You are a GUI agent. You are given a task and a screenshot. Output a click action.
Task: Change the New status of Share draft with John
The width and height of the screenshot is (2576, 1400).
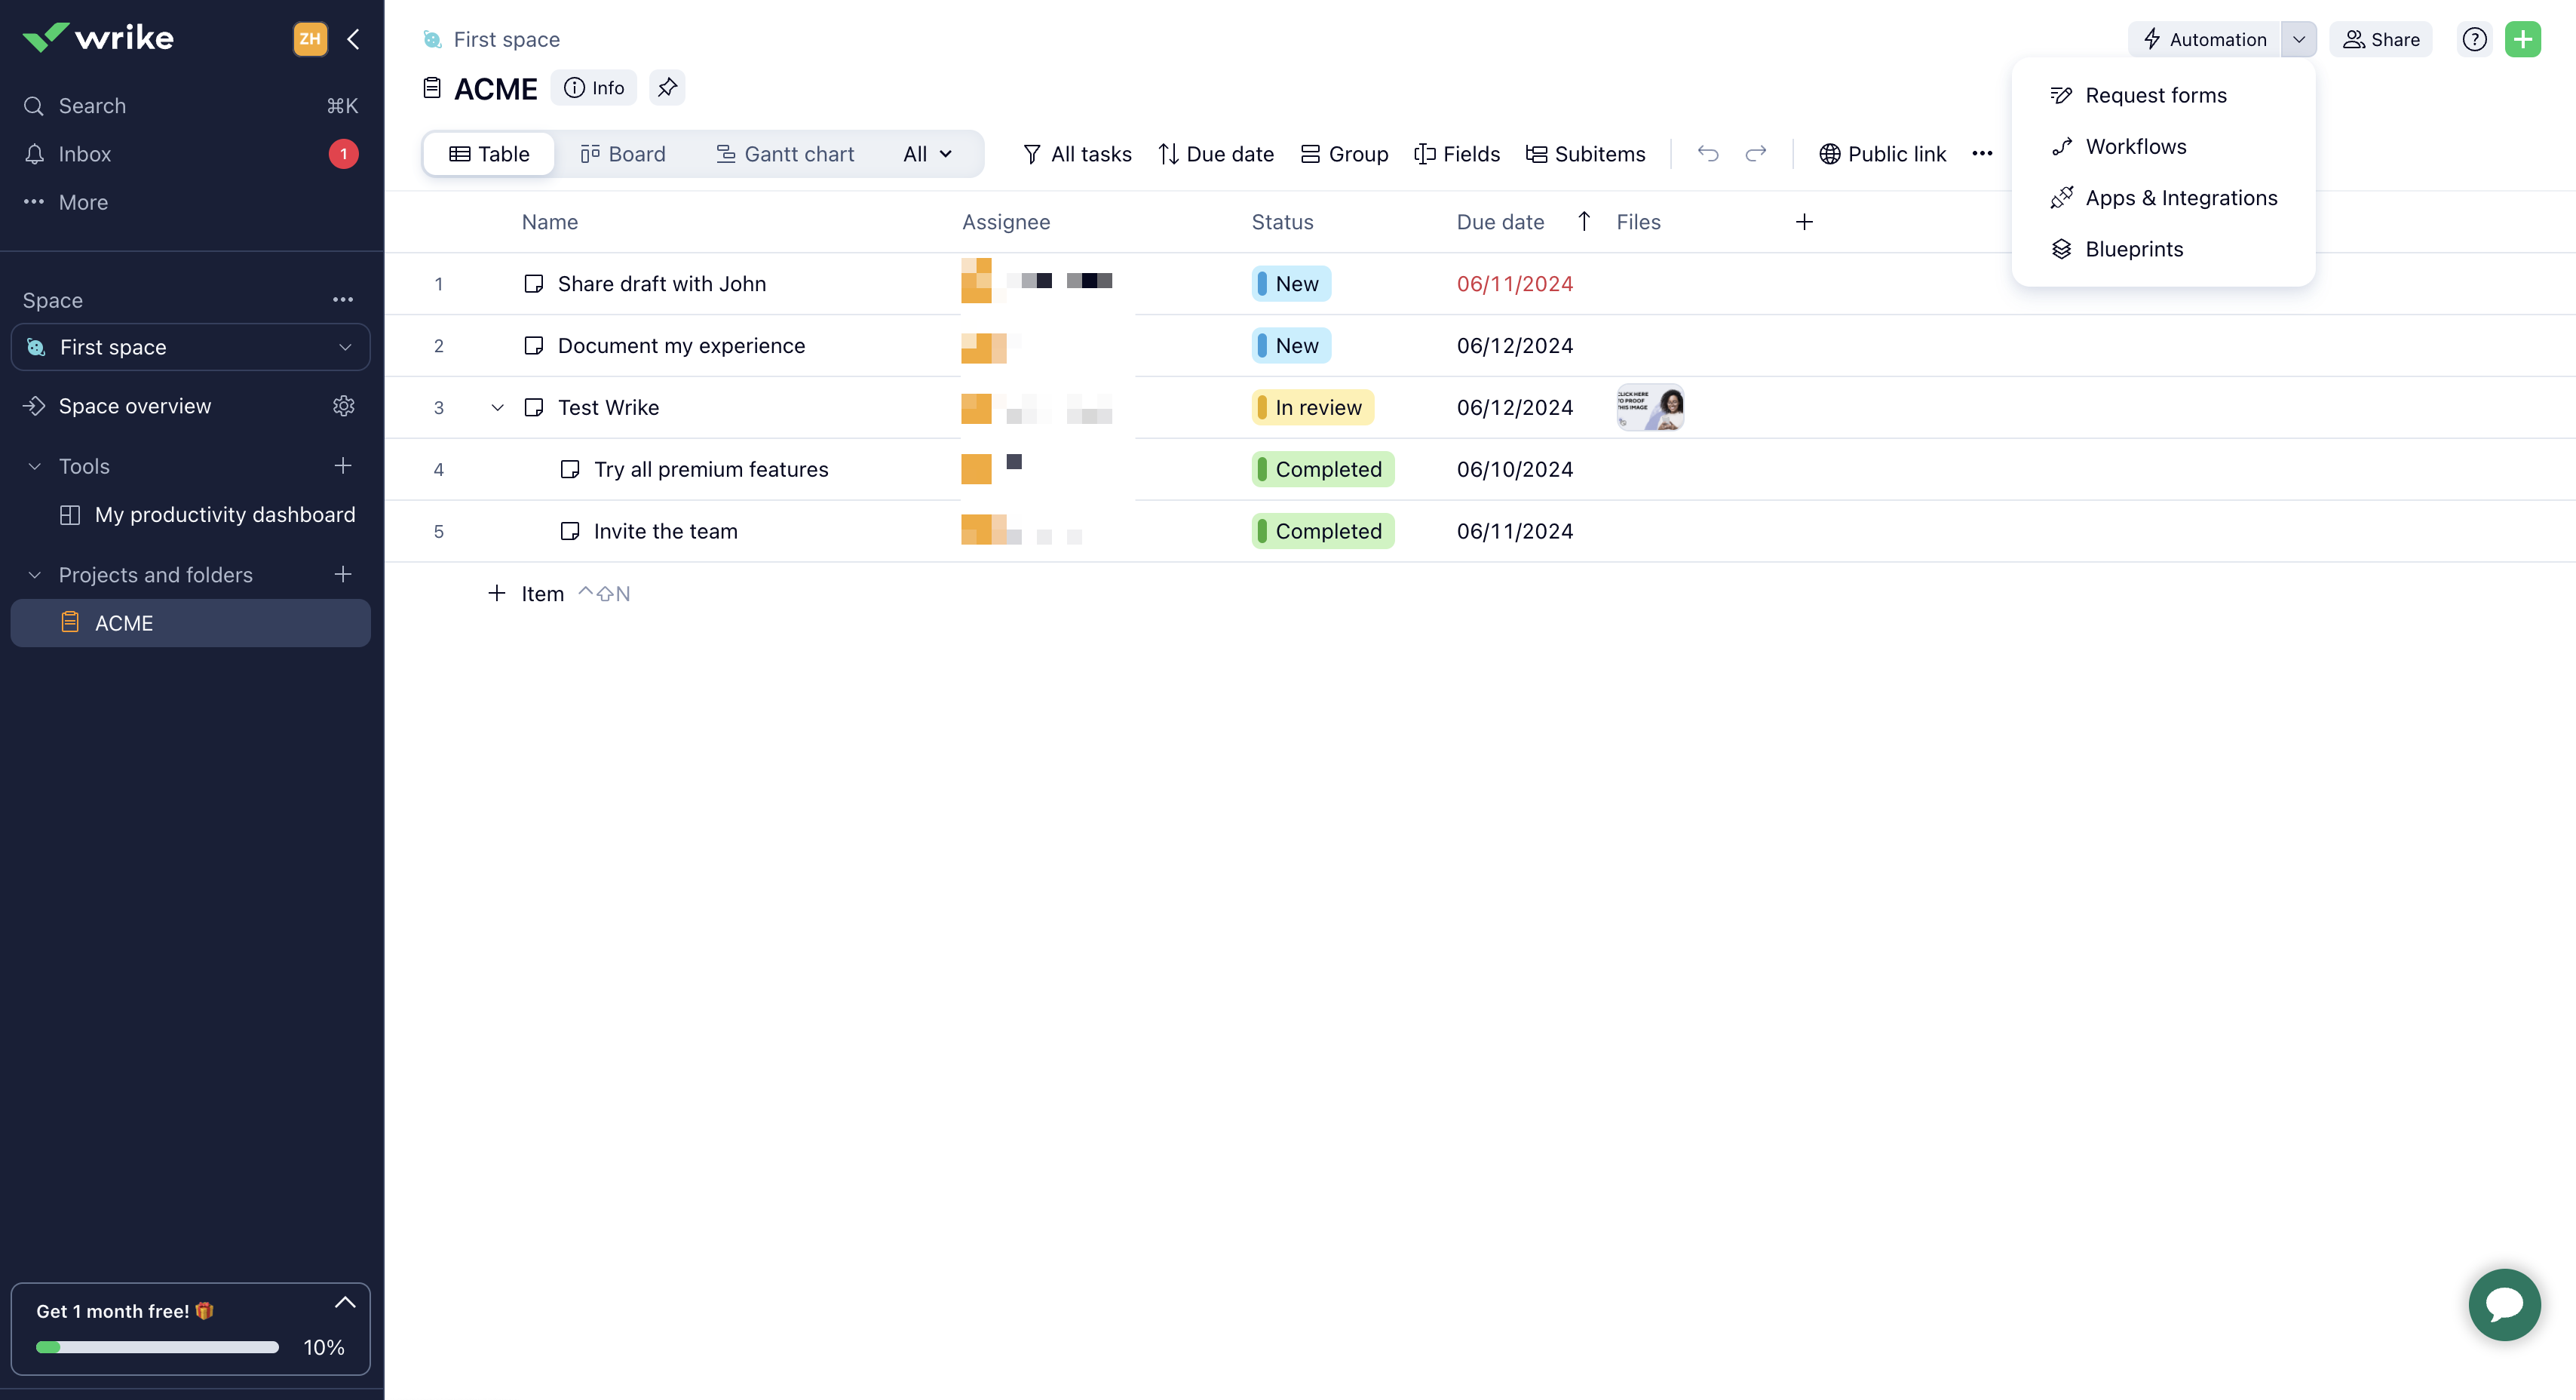pyautogui.click(x=1291, y=284)
